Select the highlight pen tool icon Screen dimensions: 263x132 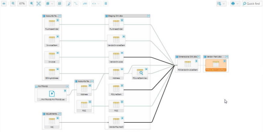click(68, 4)
